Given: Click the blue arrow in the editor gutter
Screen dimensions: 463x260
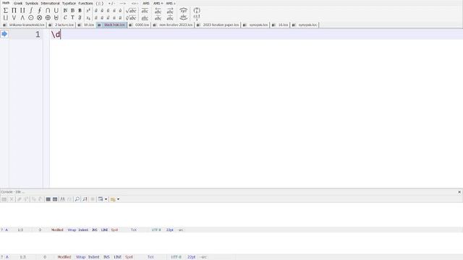Looking at the screenshot, I should click(4, 34).
